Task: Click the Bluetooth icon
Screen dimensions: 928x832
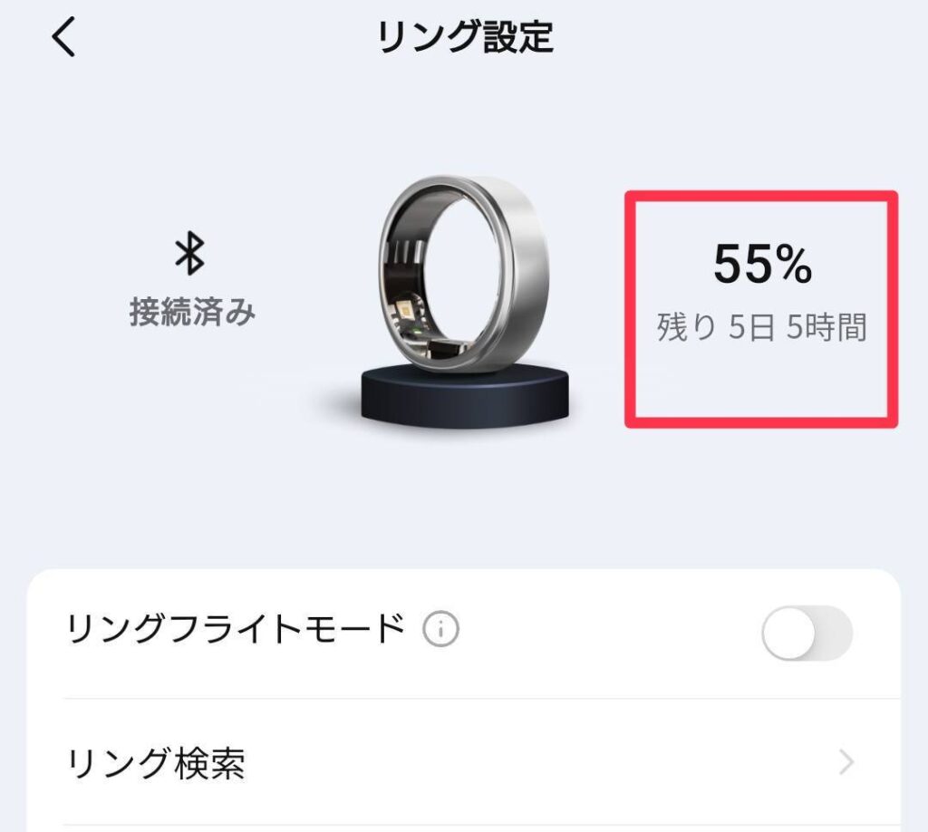Action: (x=190, y=255)
